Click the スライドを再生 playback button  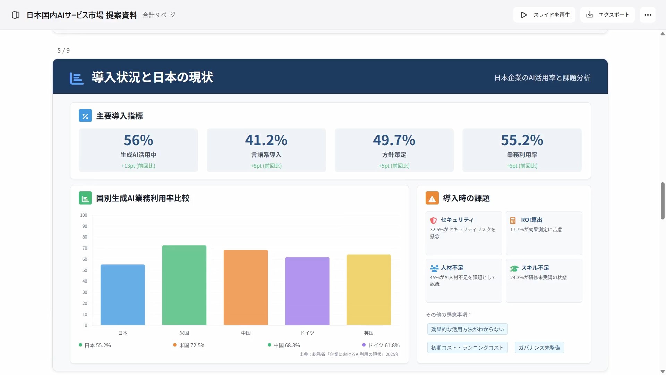(544, 15)
